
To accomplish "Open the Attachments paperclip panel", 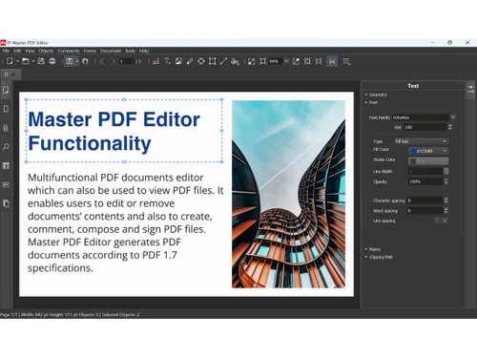I will [6, 128].
